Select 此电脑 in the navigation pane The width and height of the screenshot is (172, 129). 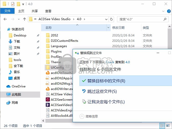[x=20, y=95]
